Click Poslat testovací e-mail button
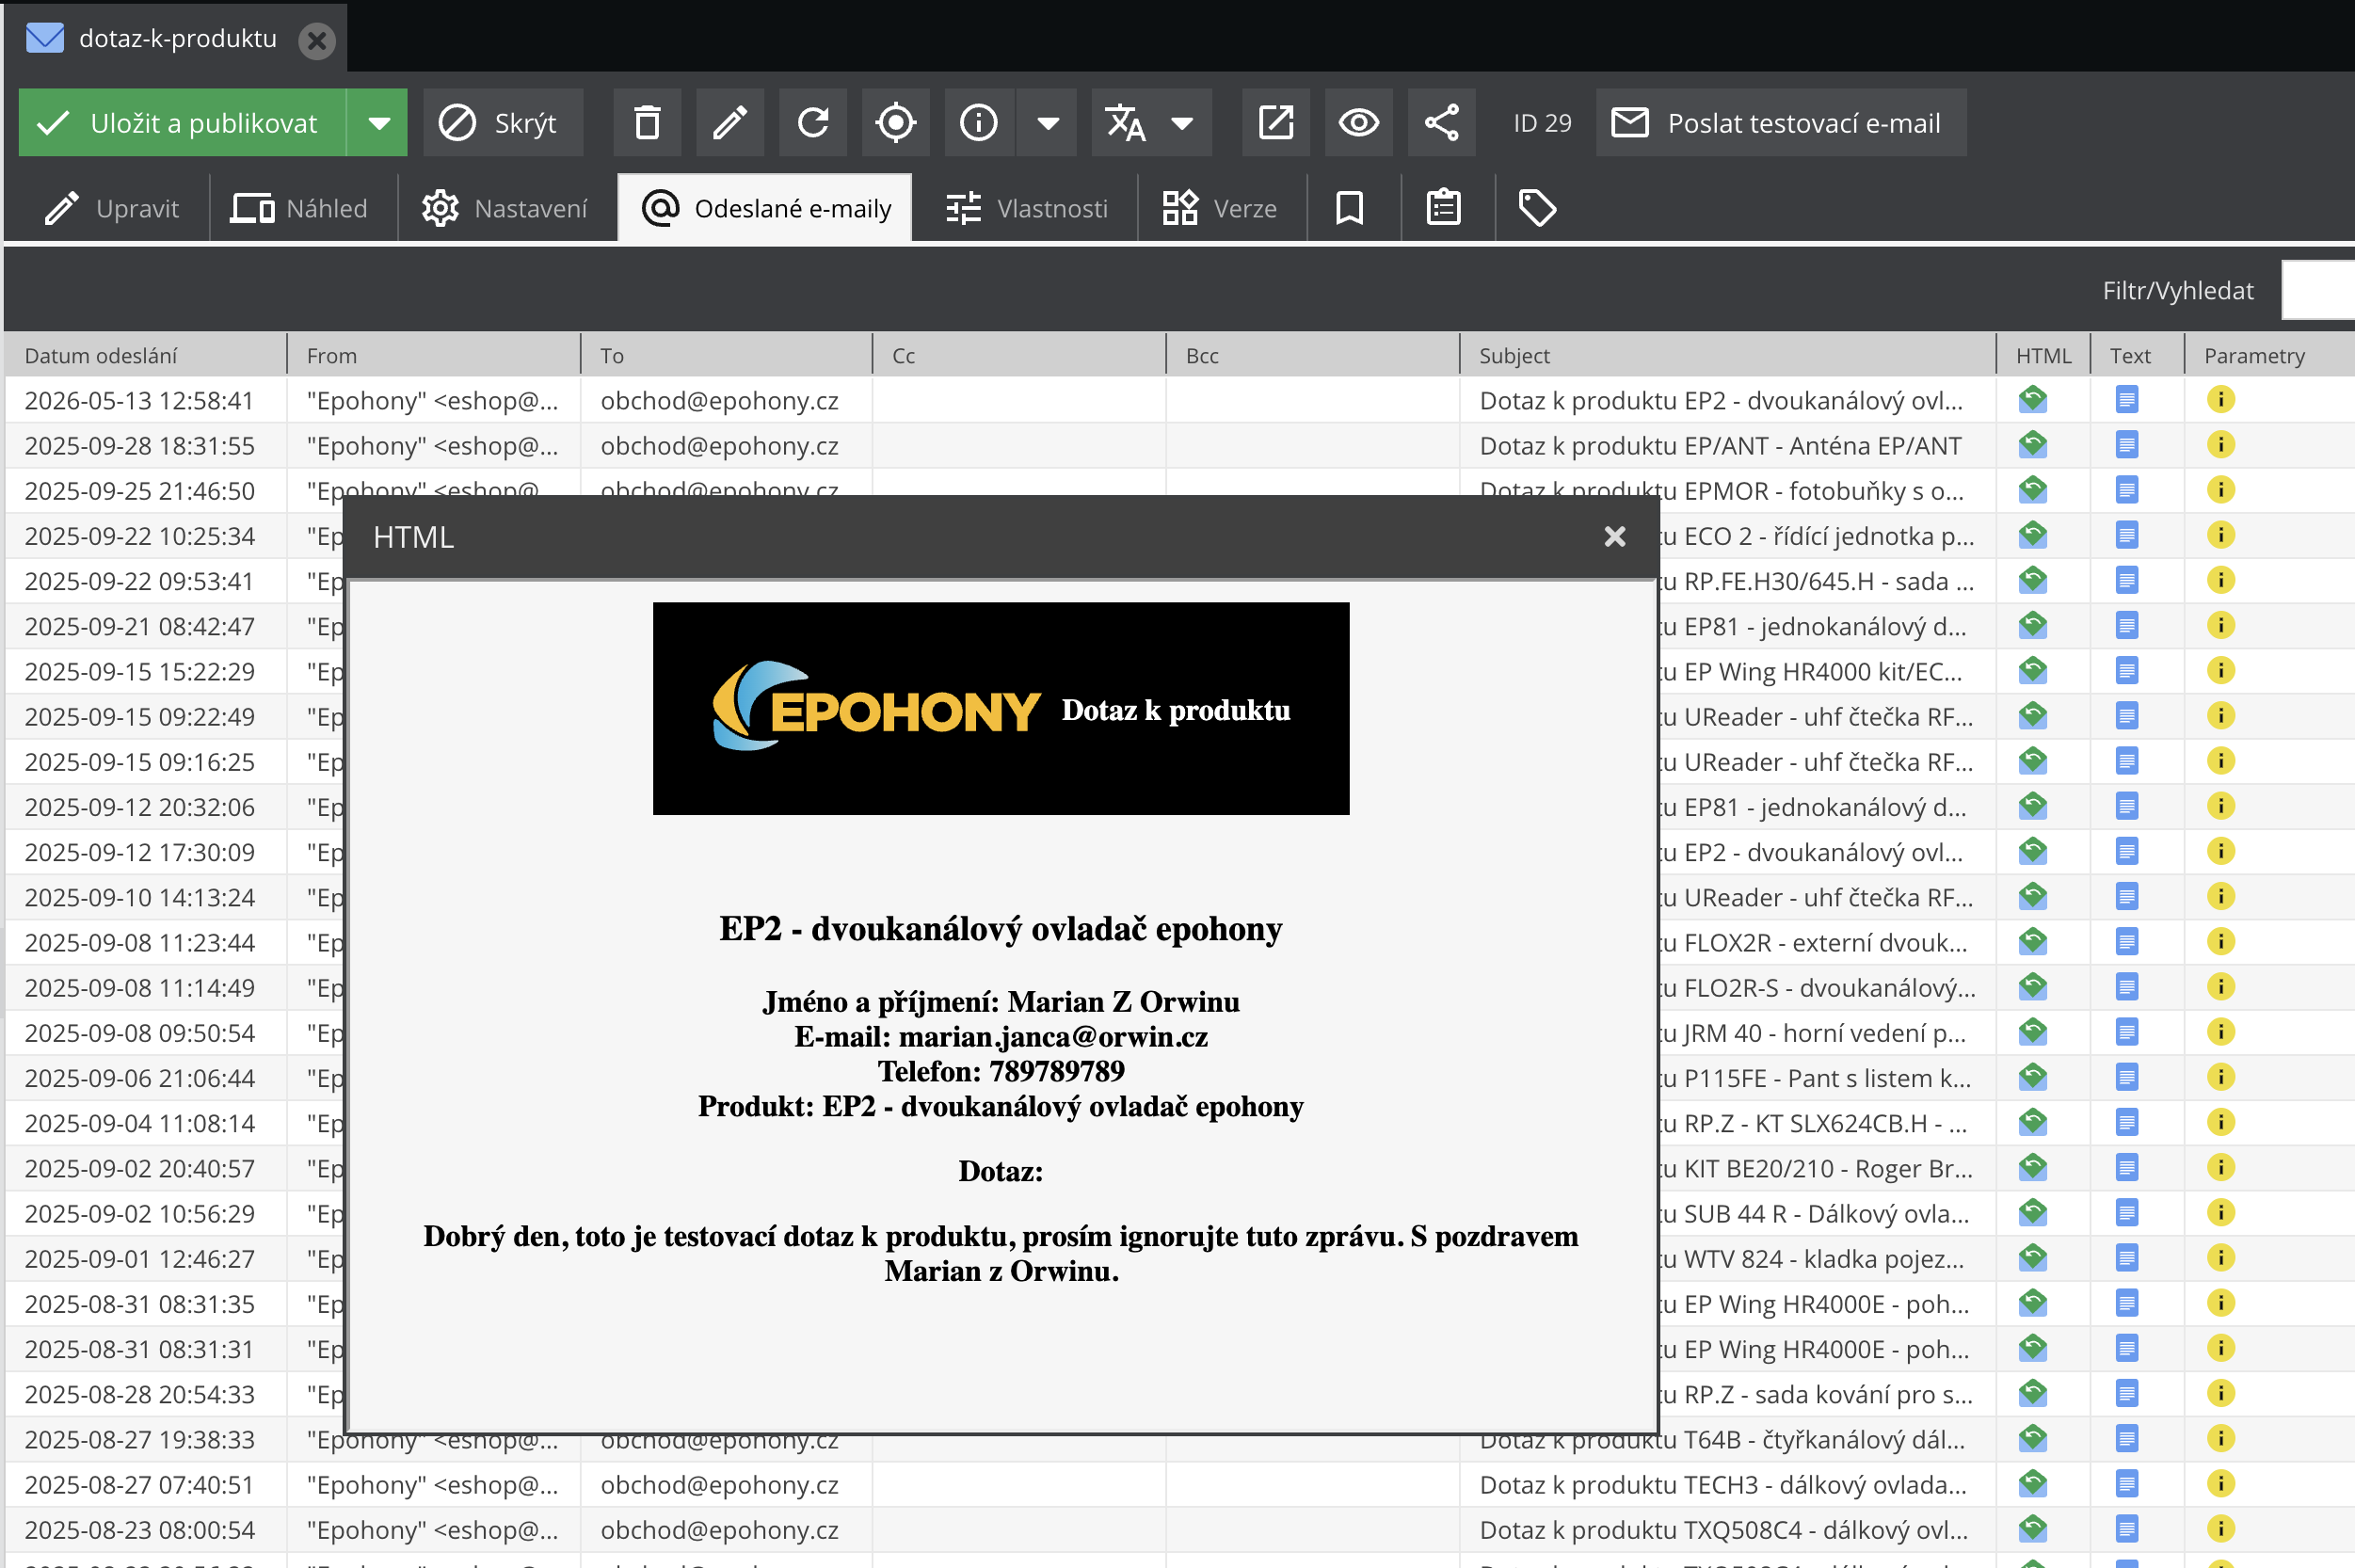This screenshot has width=2355, height=1568. [x=1781, y=123]
